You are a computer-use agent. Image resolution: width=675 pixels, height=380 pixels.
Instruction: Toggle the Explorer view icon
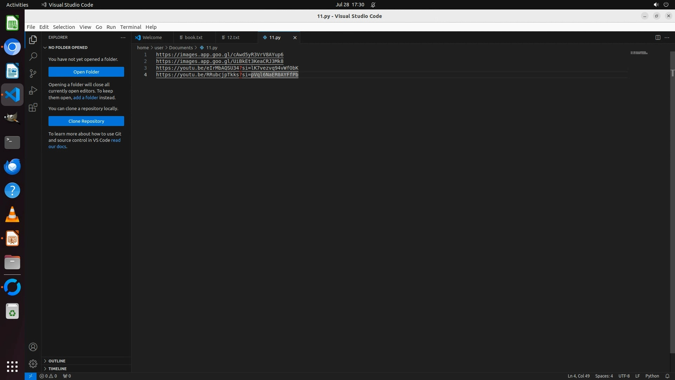click(x=33, y=40)
